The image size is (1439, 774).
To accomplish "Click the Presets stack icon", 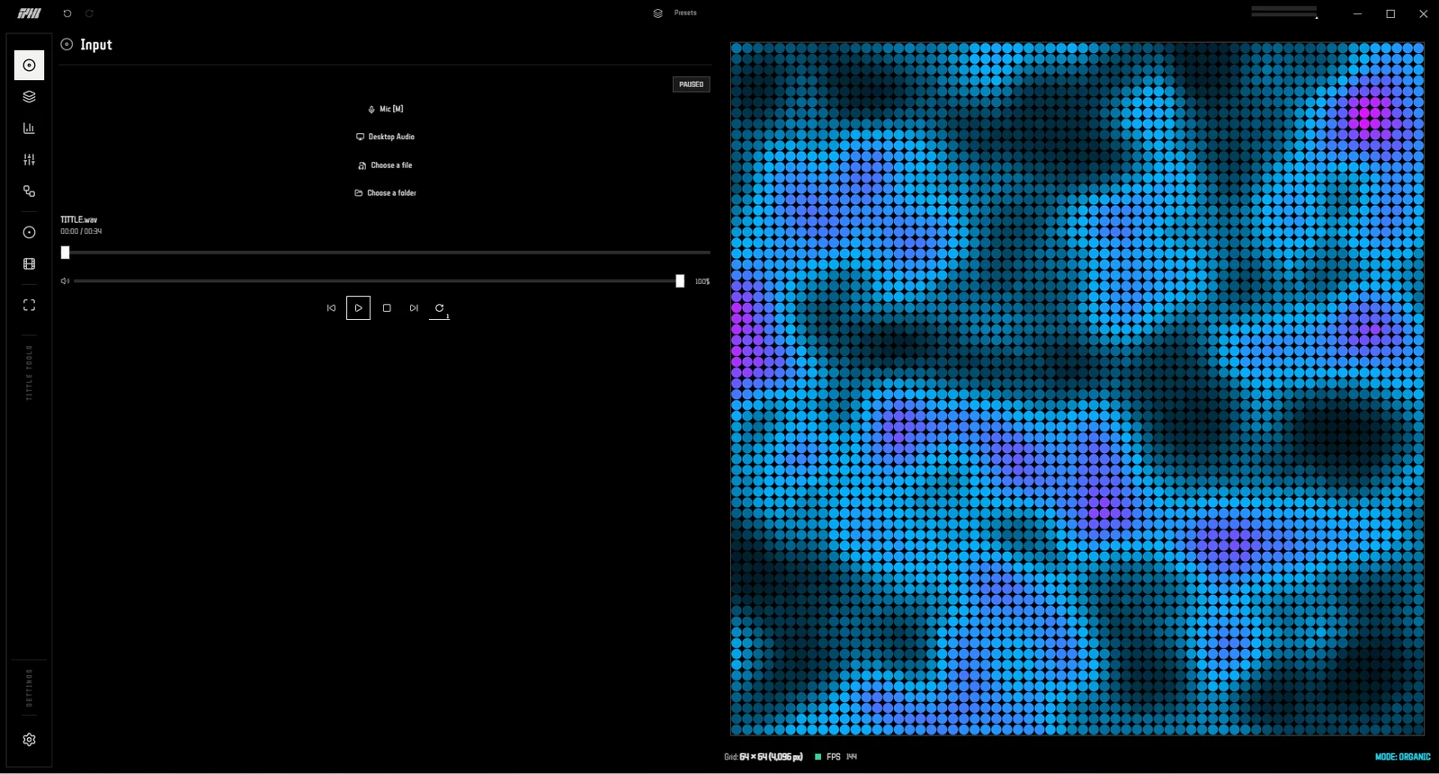I will click(x=657, y=13).
